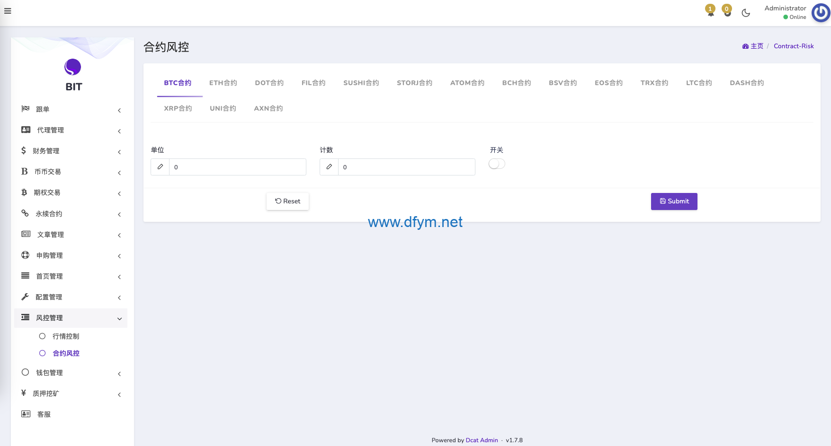This screenshot has height=446, width=831.
Task: Expand the 期权交易 menu chevron
Action: coord(119,193)
